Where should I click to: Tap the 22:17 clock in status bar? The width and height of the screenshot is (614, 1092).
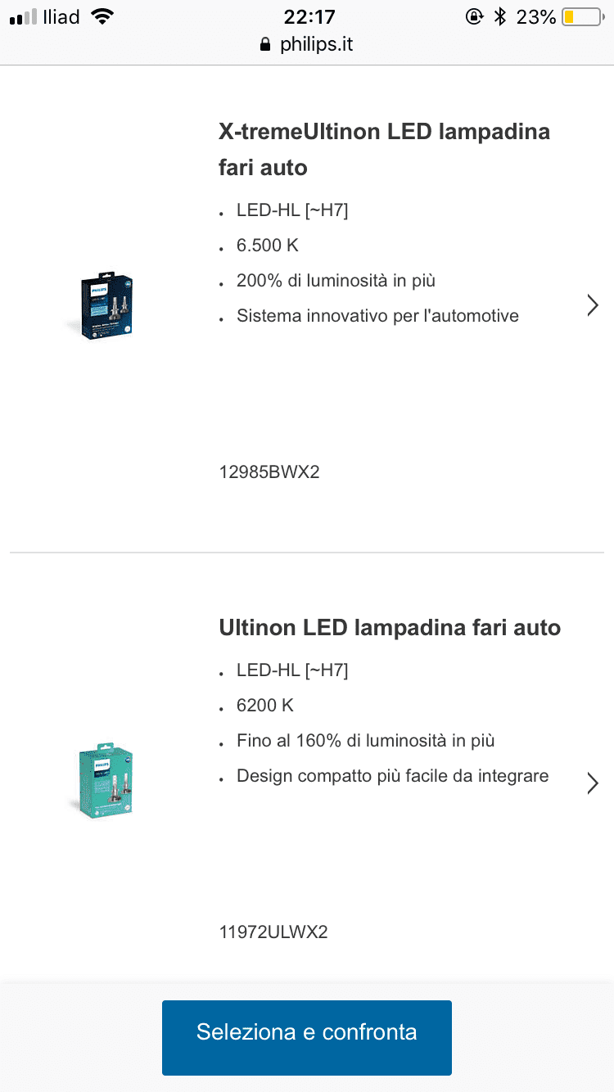(309, 16)
